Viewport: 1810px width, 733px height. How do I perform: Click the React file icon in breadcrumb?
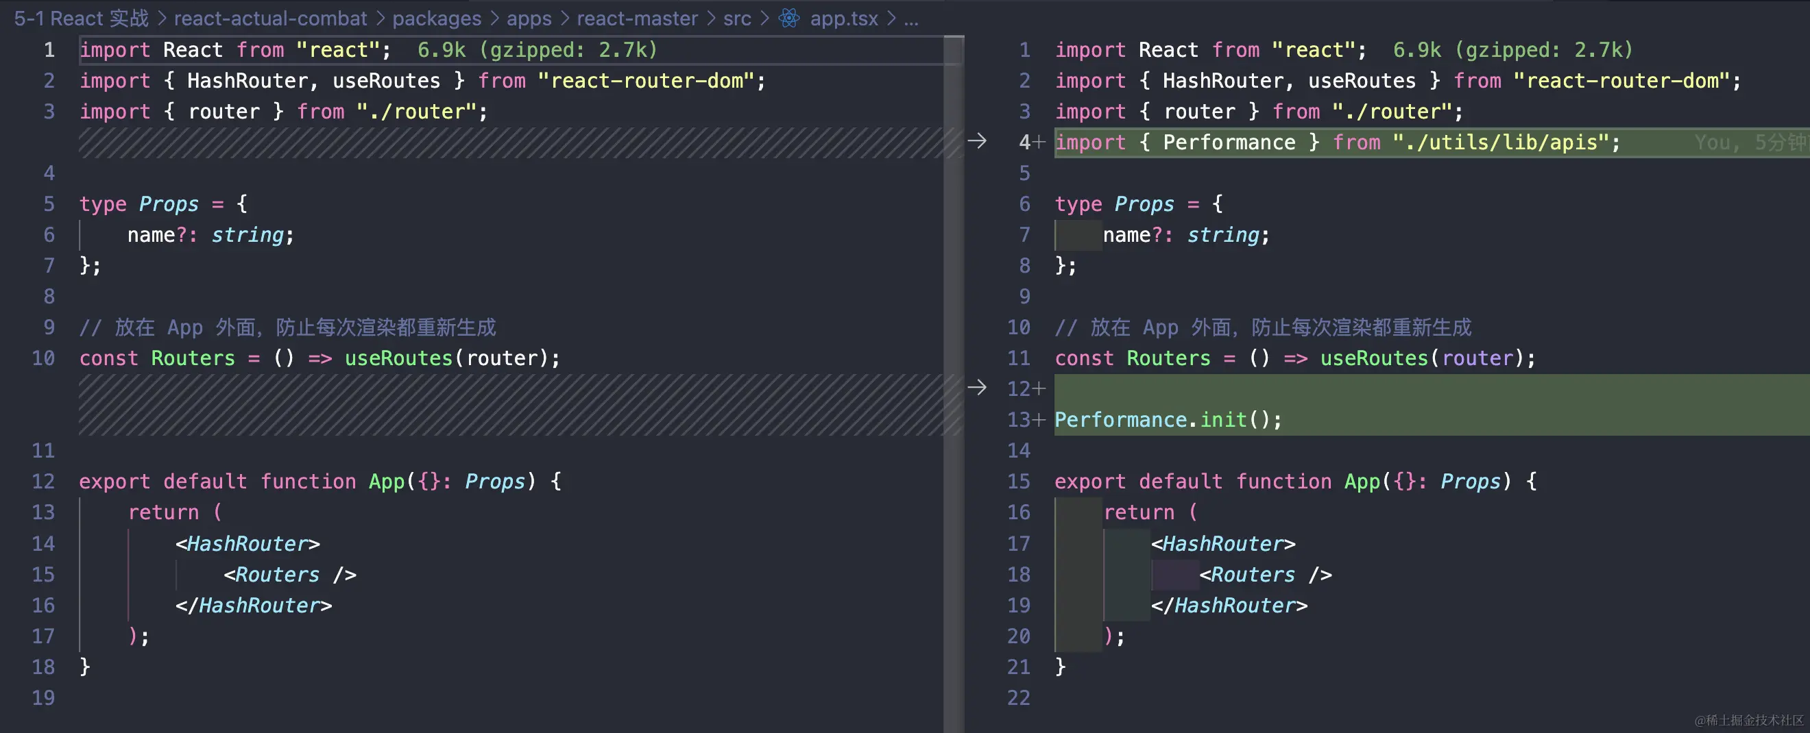[789, 18]
